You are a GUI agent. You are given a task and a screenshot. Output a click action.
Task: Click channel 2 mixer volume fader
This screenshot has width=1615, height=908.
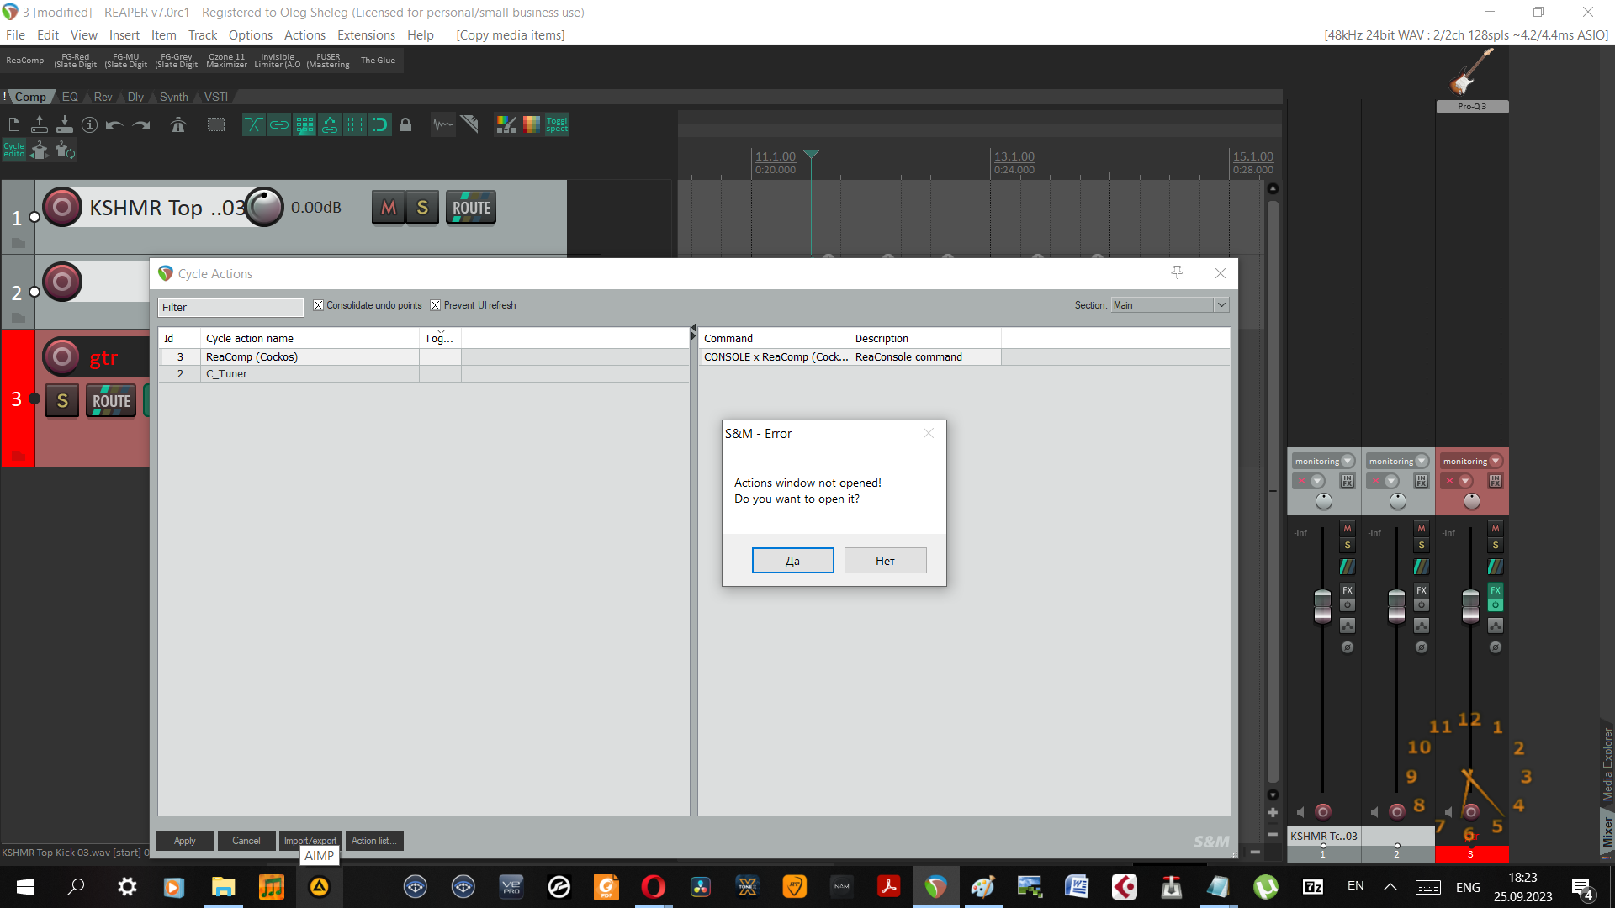[x=1396, y=605]
